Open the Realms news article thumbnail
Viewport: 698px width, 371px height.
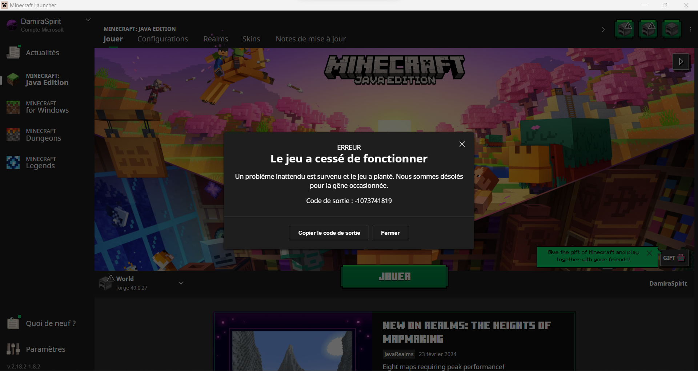coord(293,342)
